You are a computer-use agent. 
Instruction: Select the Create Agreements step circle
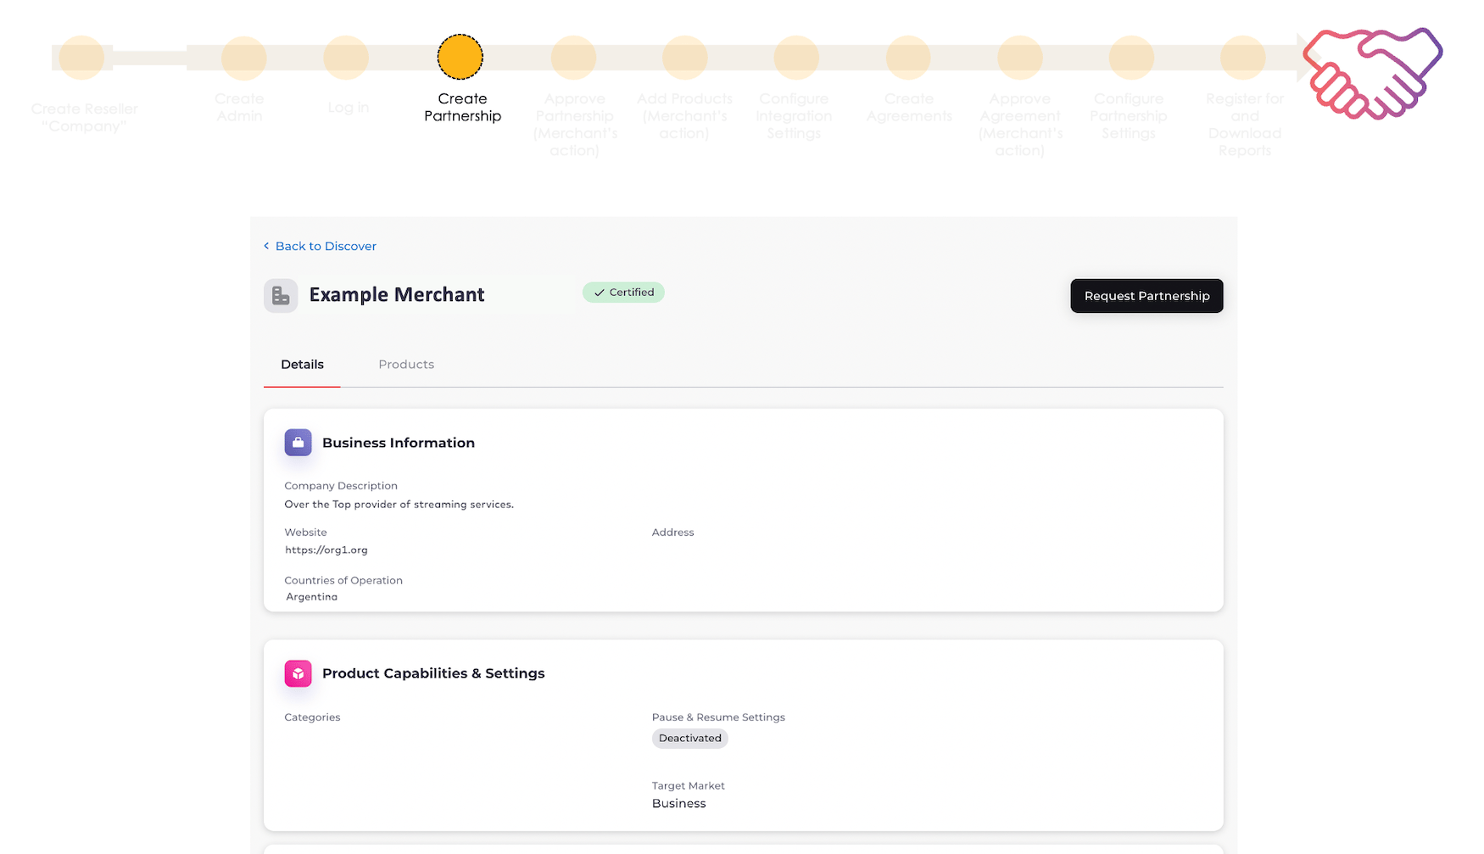(x=908, y=58)
